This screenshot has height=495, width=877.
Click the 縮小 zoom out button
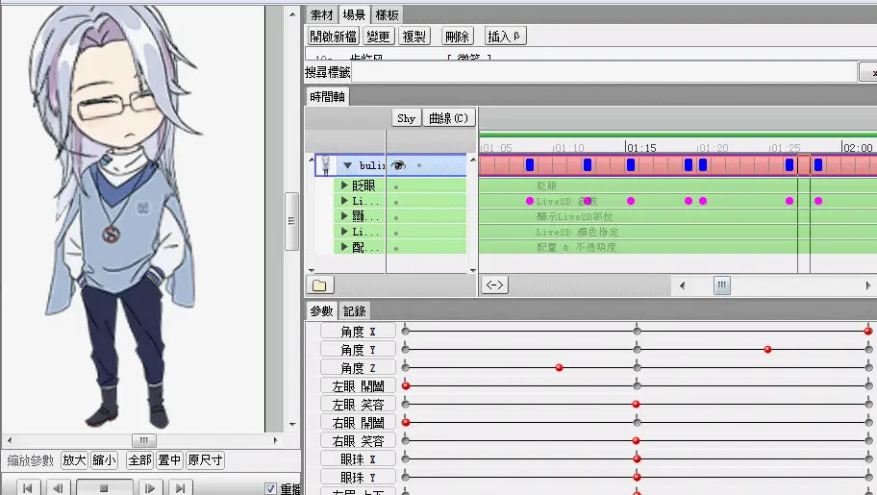pyautogui.click(x=104, y=460)
